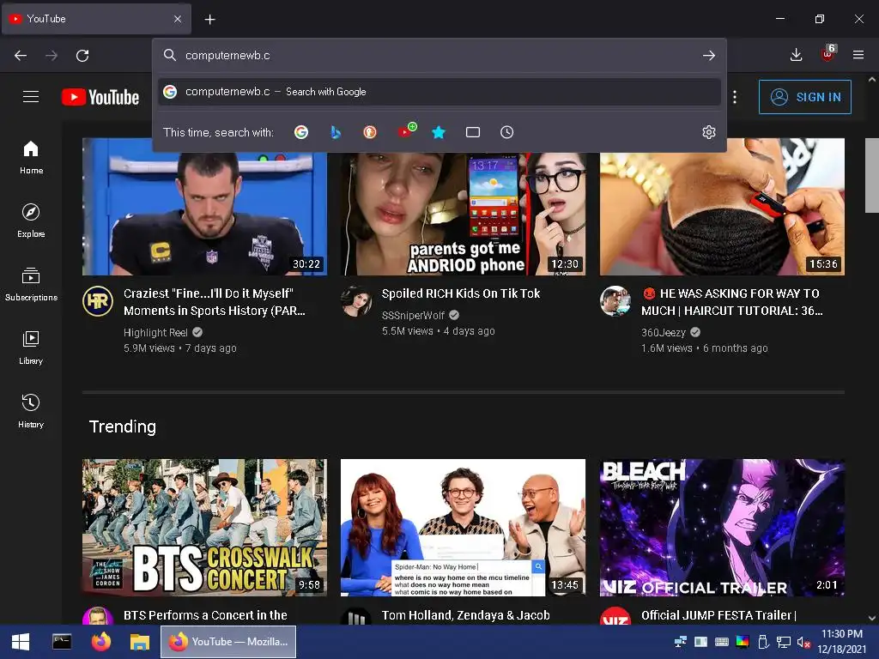The image size is (879, 659).
Task: Open 'Tom Holland, Zendaya & Jacob' title
Action: click(x=466, y=615)
